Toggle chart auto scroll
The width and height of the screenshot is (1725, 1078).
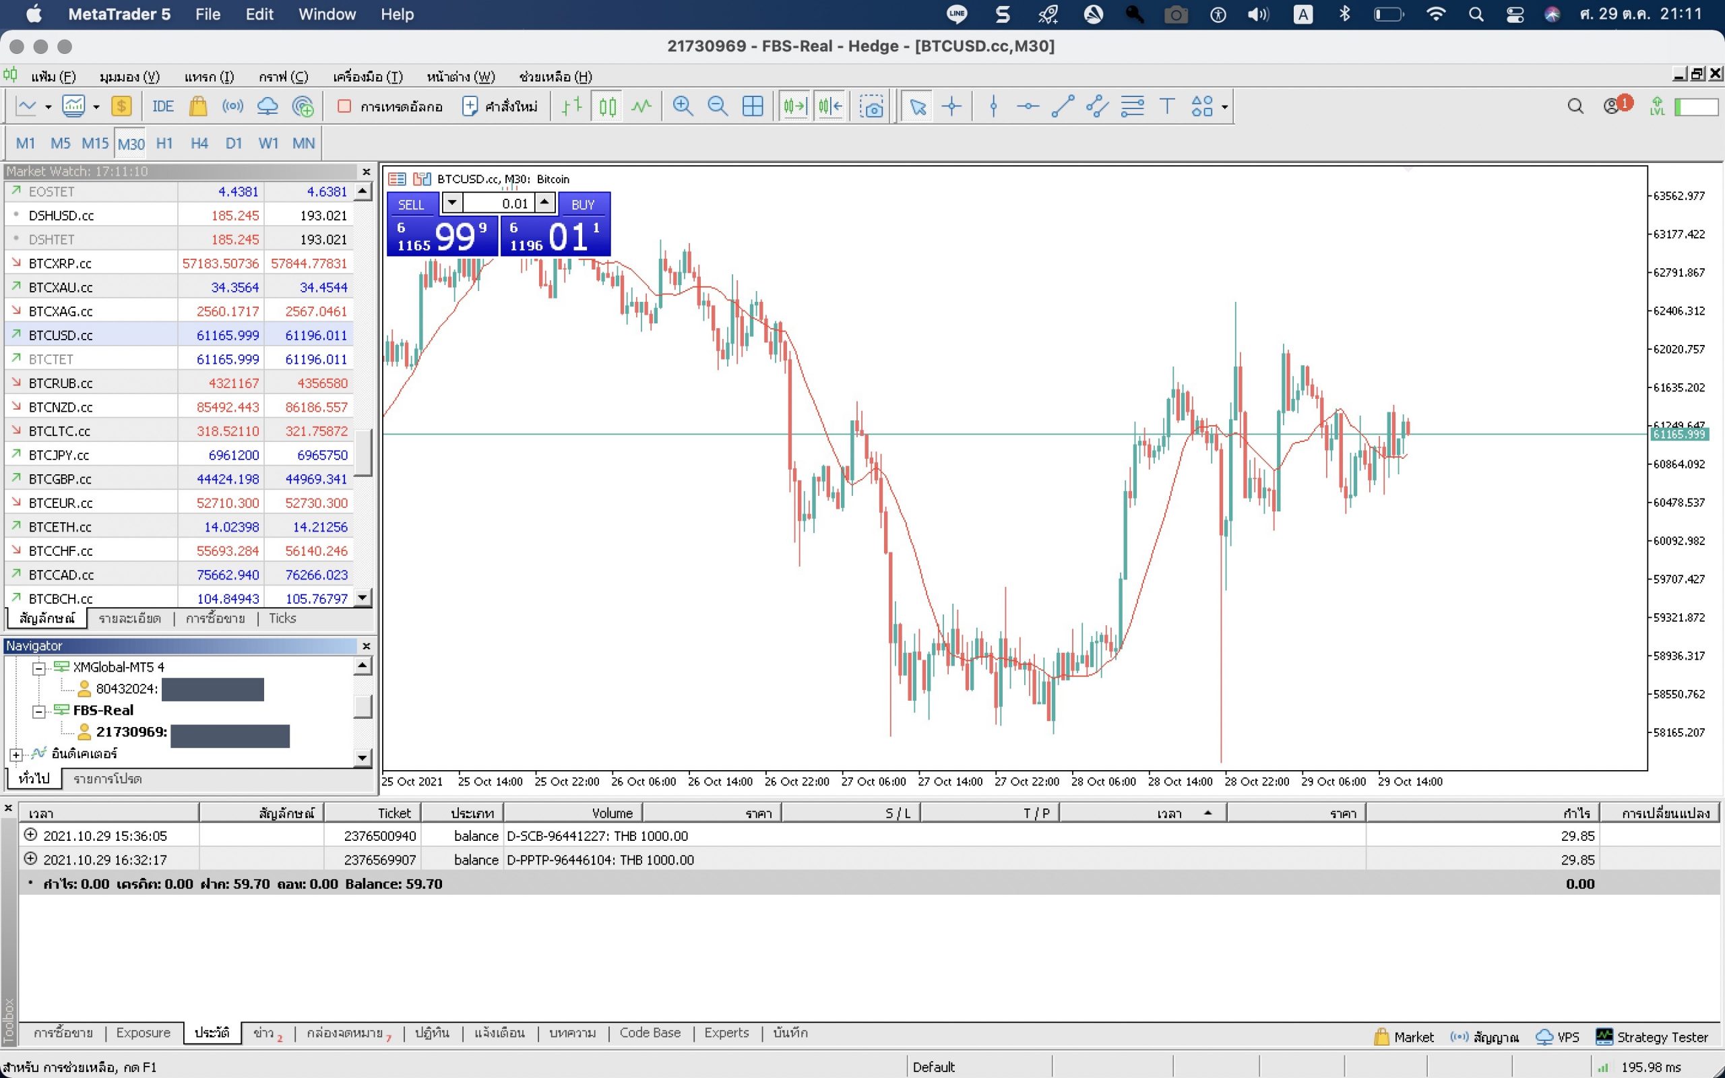[795, 107]
